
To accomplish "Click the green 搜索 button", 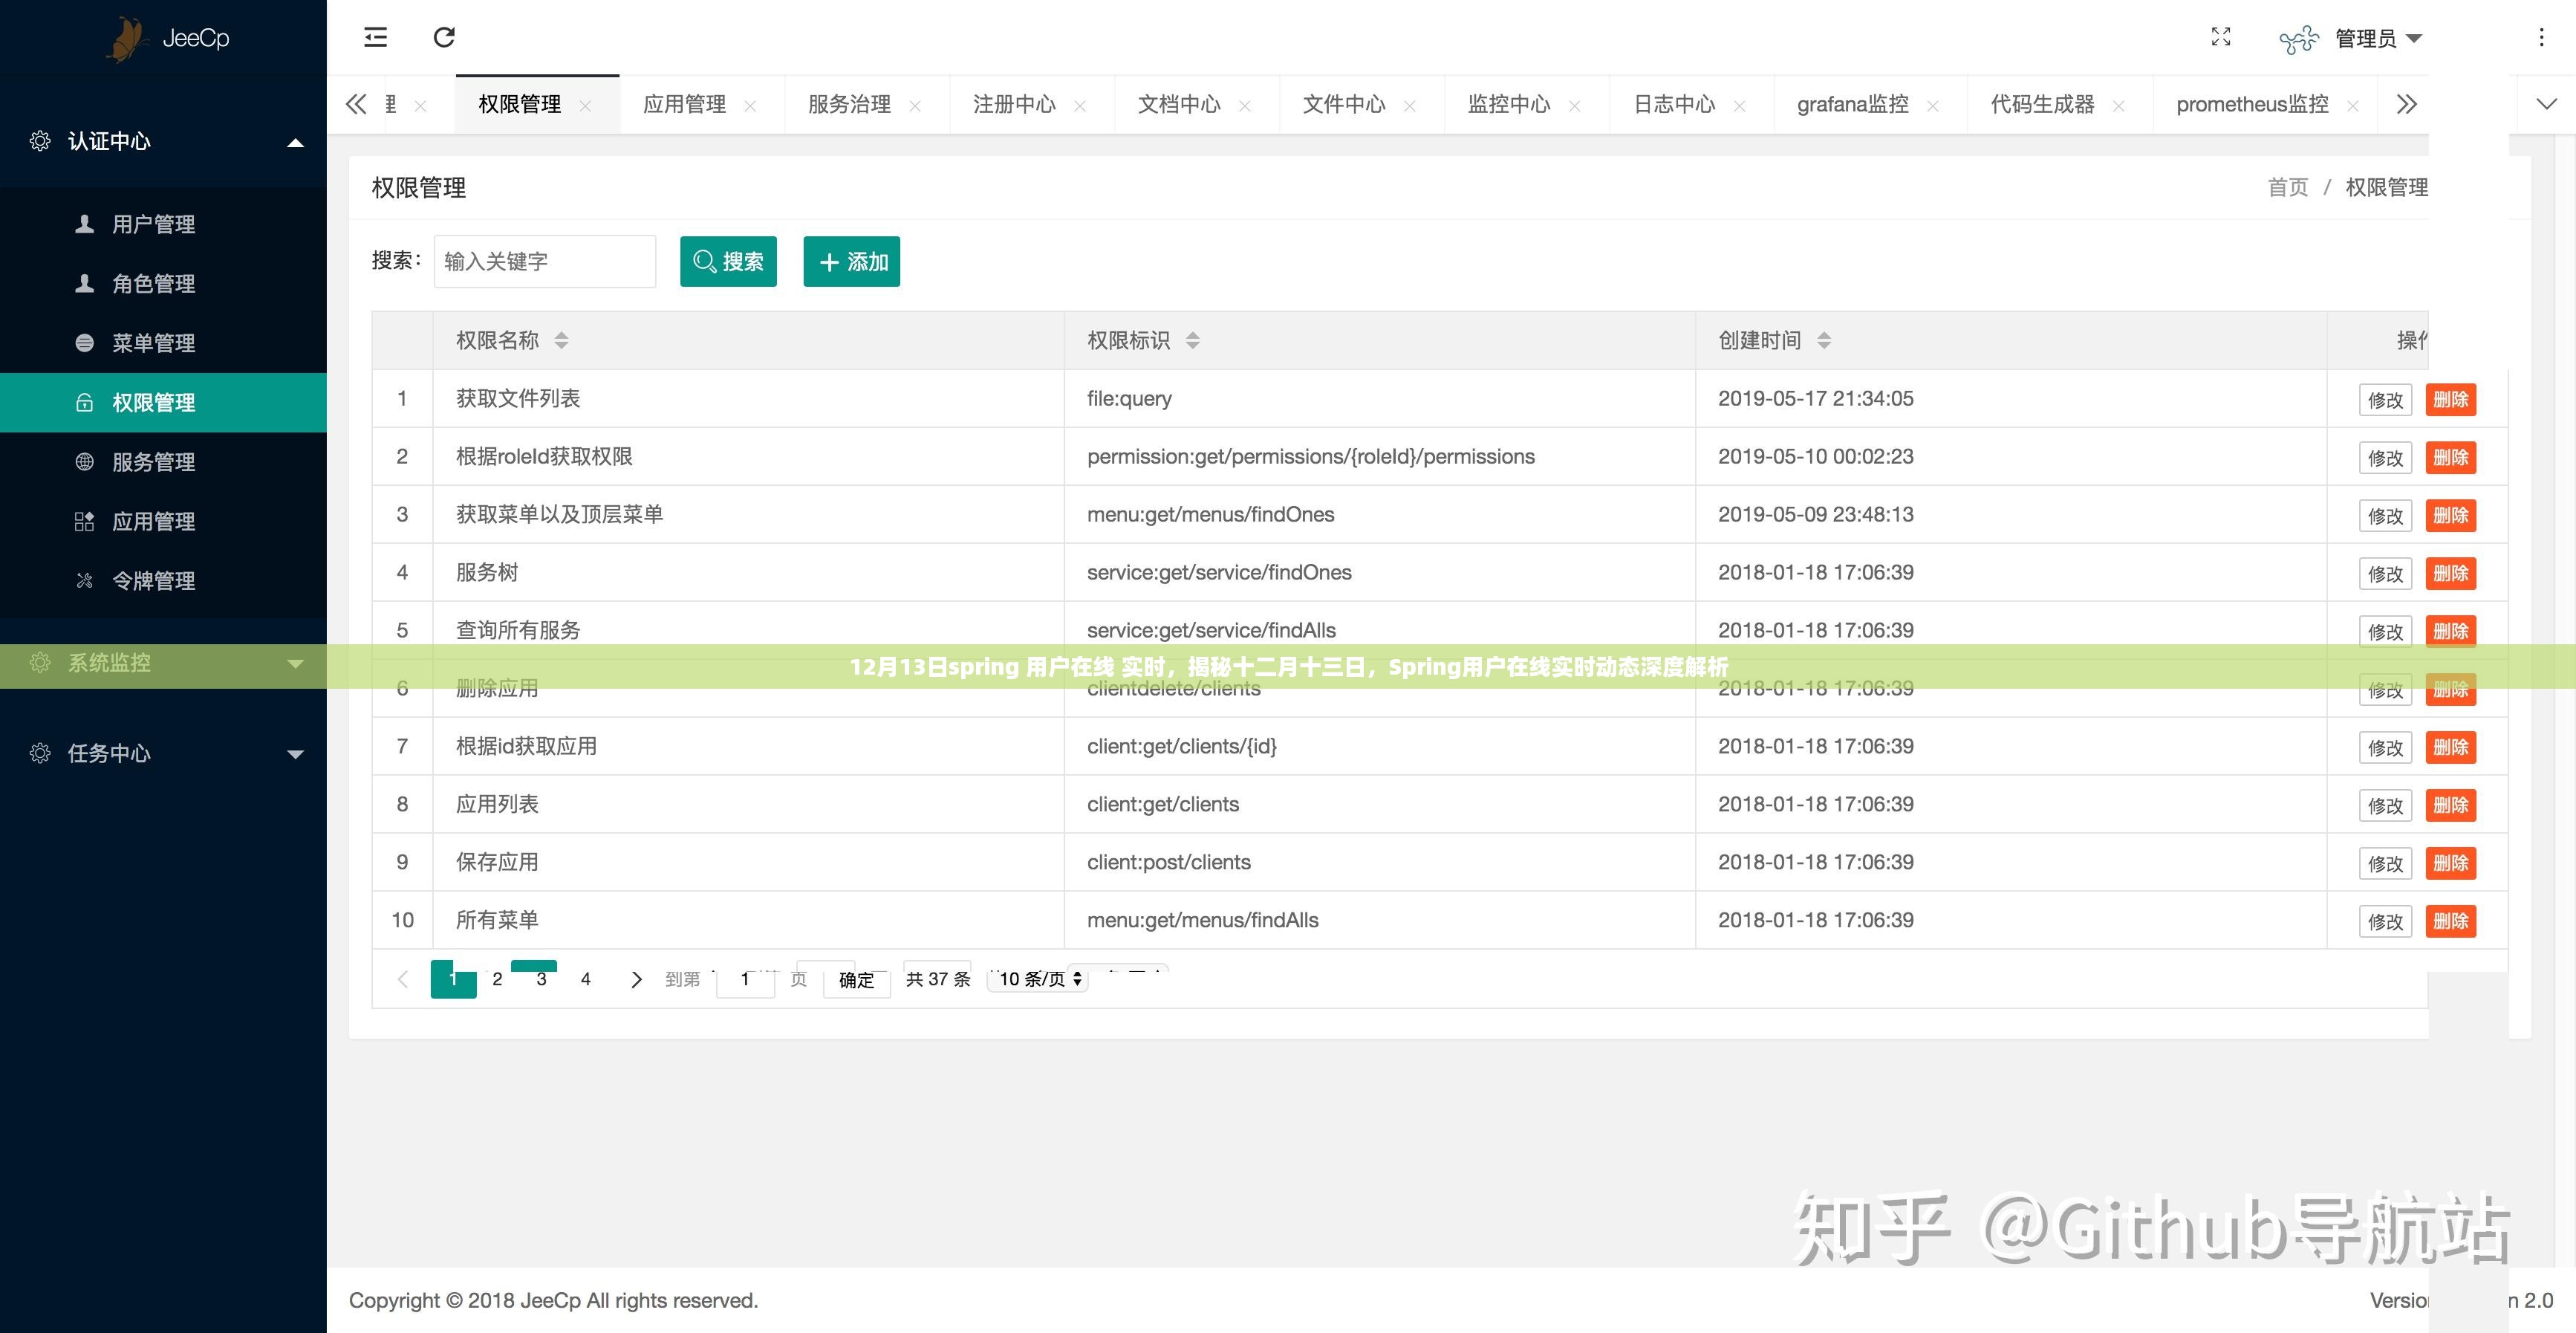I will click(x=728, y=262).
